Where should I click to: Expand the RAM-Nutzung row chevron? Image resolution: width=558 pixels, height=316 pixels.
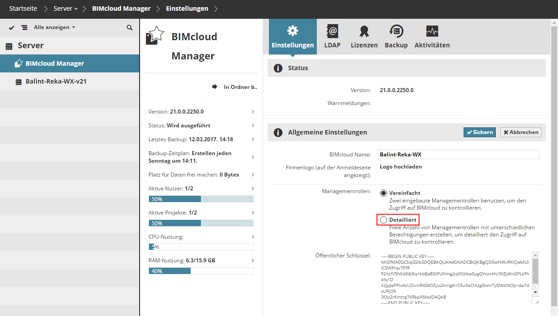[x=253, y=260]
